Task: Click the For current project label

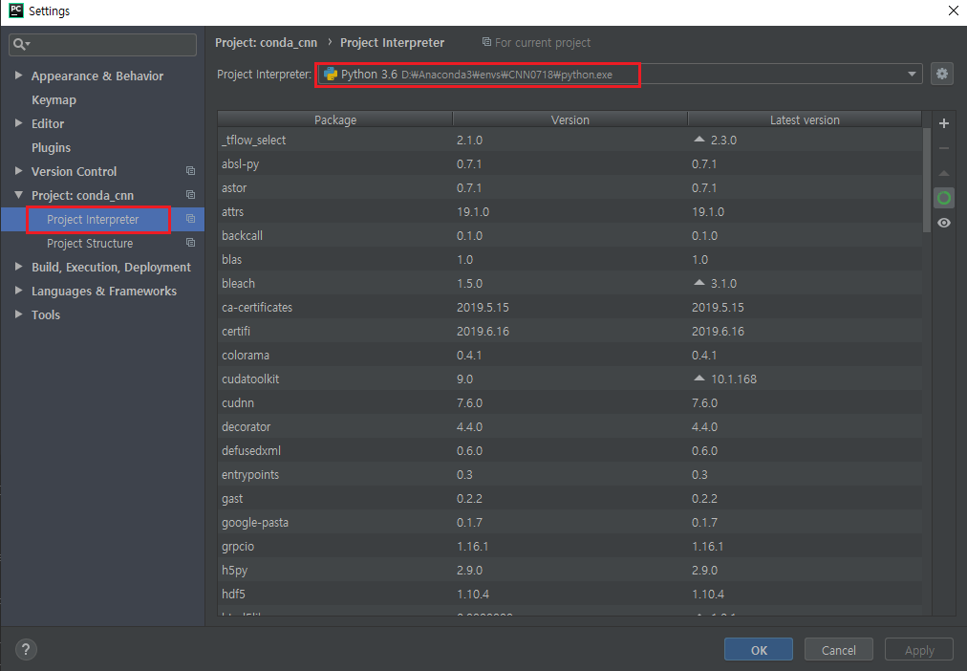Action: (x=543, y=43)
